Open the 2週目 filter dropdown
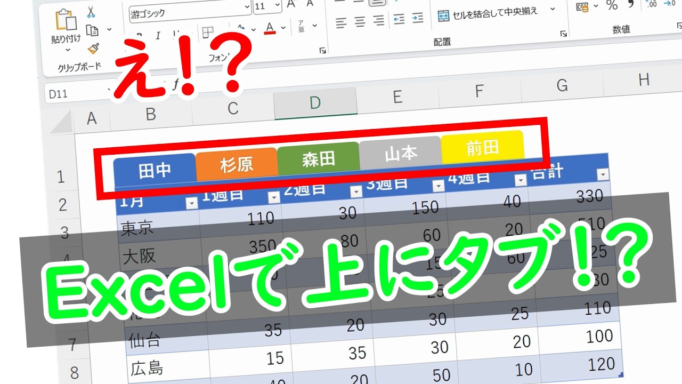The image size is (682, 384). click(x=355, y=191)
